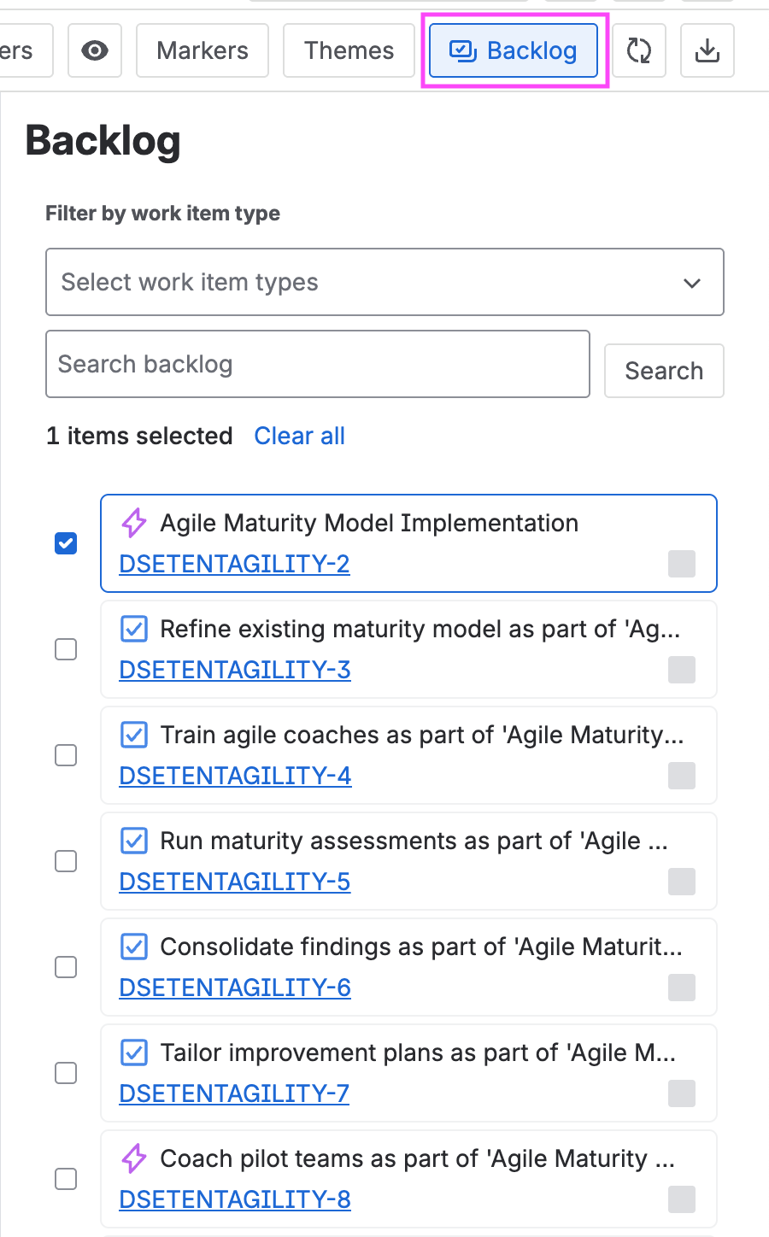769x1237 pixels.
Task: Click the Clear all link
Action: (299, 436)
